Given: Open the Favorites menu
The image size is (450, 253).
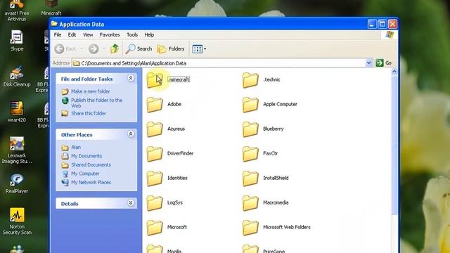Looking at the screenshot, I should click(x=110, y=34).
